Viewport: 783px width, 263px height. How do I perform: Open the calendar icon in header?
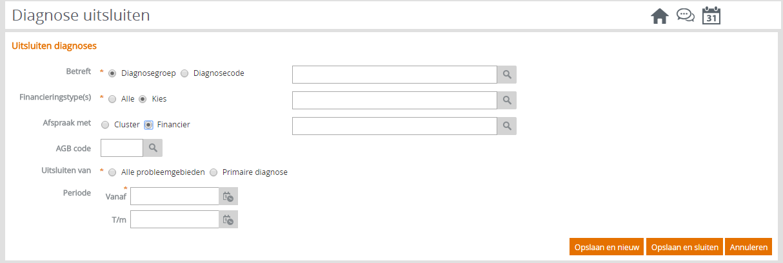click(711, 15)
